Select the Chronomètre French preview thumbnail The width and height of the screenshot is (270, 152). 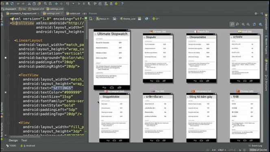coord(201,58)
